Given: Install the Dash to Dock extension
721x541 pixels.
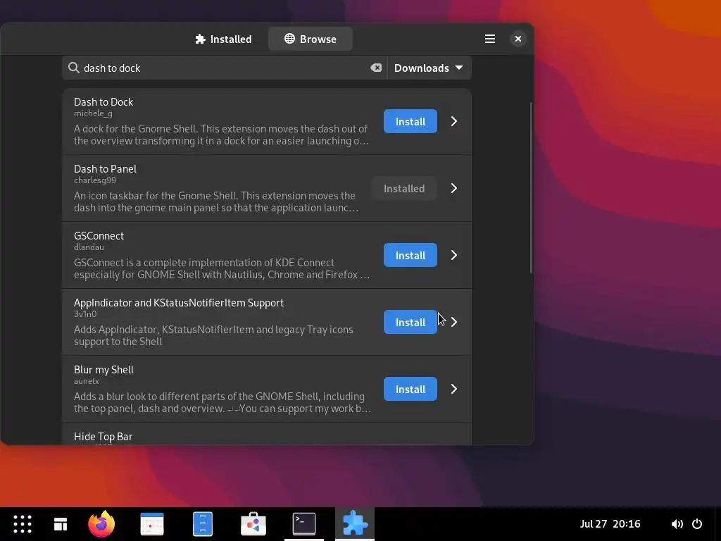Looking at the screenshot, I should coord(410,121).
